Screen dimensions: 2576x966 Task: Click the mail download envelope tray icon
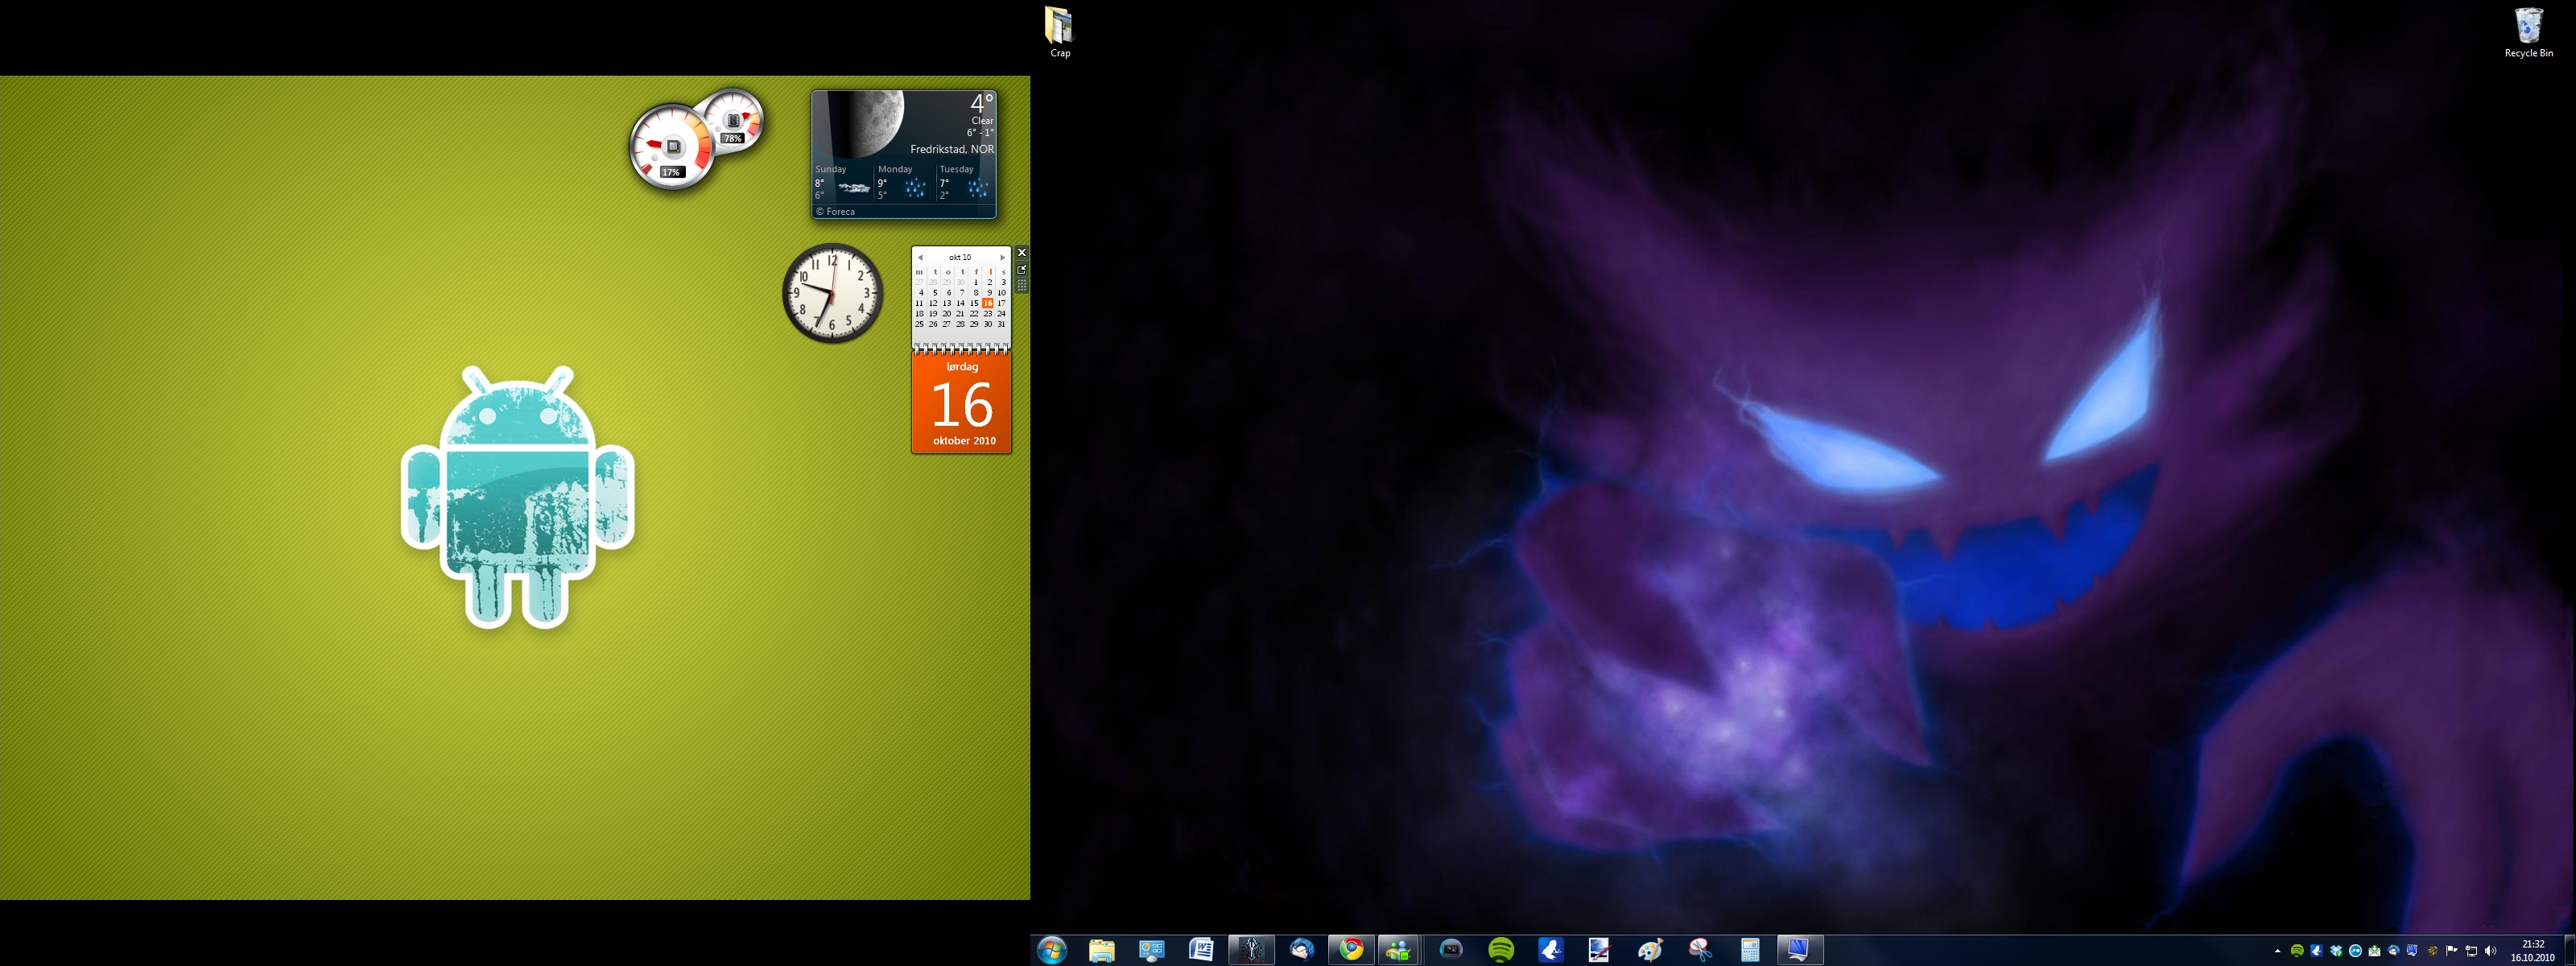coord(2375,951)
